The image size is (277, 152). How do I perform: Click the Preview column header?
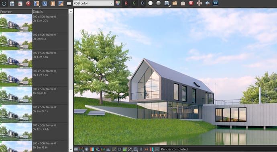[16, 12]
